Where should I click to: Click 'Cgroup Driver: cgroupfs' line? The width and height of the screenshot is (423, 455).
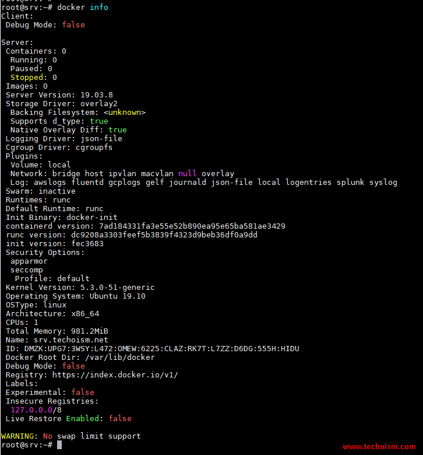59,148
